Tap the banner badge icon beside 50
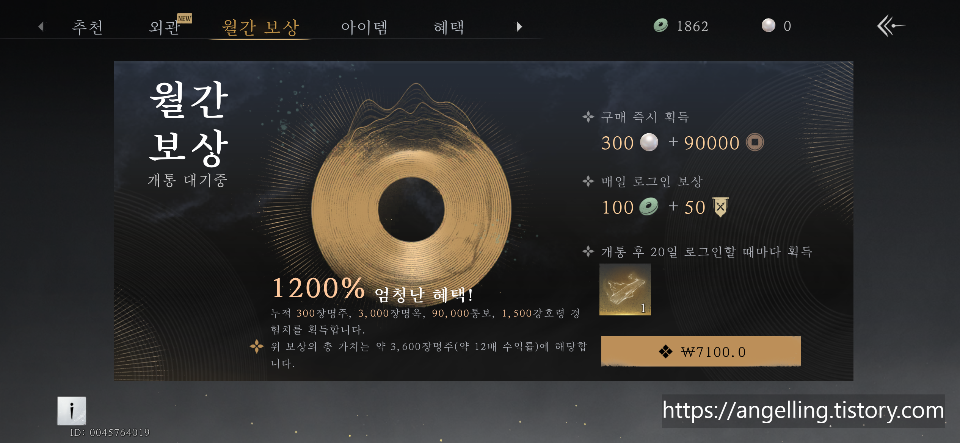 point(720,207)
